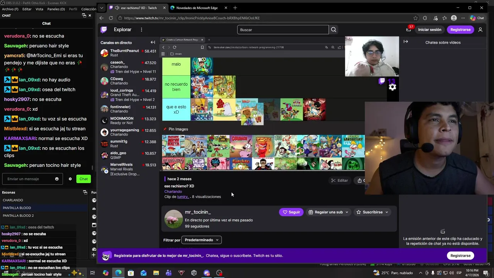494x278 pixels.
Task: Select CHARLANDO scene in OBS
Action: point(13,200)
